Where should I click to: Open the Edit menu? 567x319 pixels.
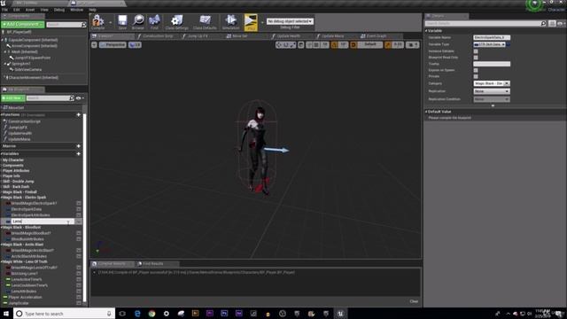click(17, 10)
